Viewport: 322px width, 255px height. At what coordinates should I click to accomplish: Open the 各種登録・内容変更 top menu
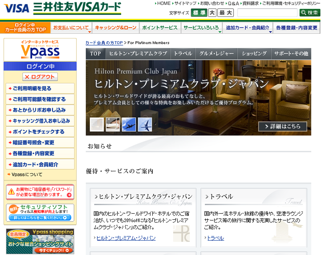pyautogui.click(x=297, y=28)
